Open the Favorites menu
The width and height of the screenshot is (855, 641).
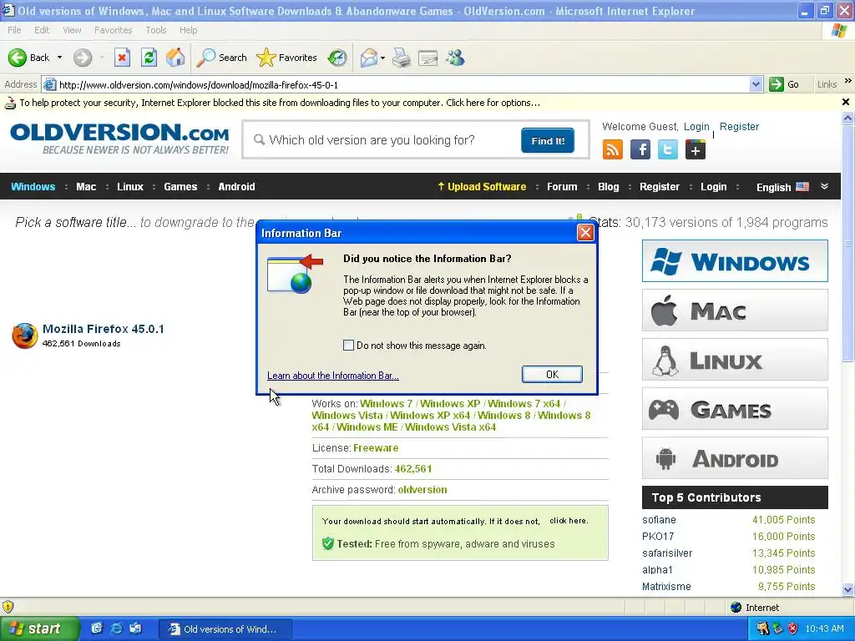click(x=113, y=30)
